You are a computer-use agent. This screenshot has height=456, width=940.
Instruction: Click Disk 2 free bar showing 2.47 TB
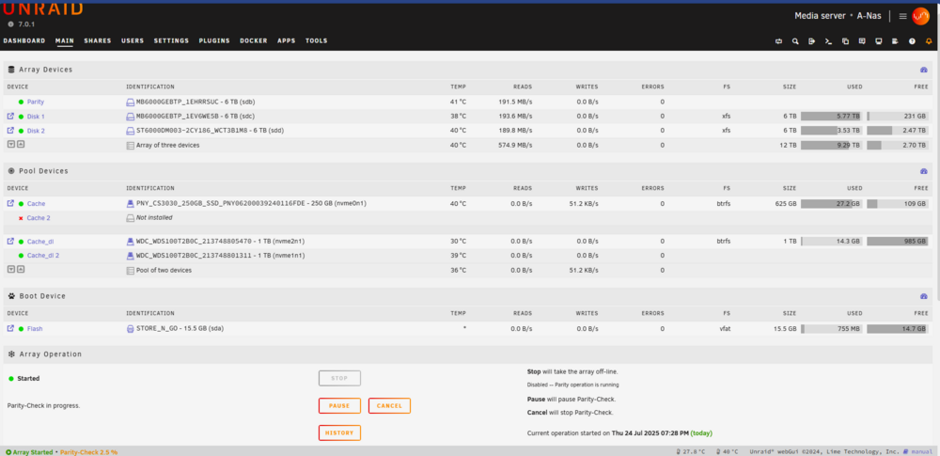898,130
